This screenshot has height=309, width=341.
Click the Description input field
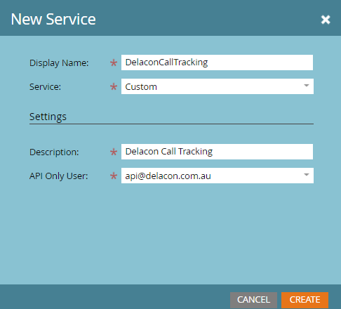tap(217, 152)
